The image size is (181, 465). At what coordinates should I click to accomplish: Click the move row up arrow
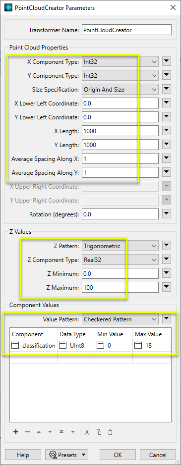tap(38, 432)
